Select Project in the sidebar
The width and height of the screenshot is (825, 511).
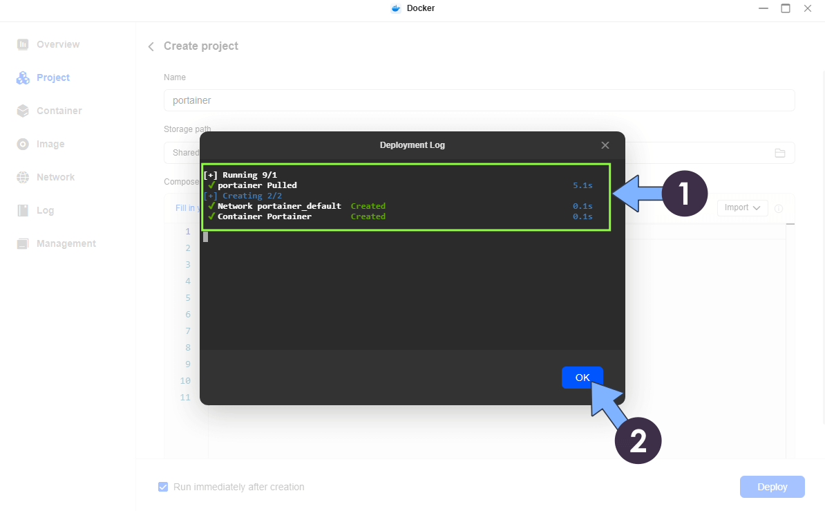coord(50,77)
